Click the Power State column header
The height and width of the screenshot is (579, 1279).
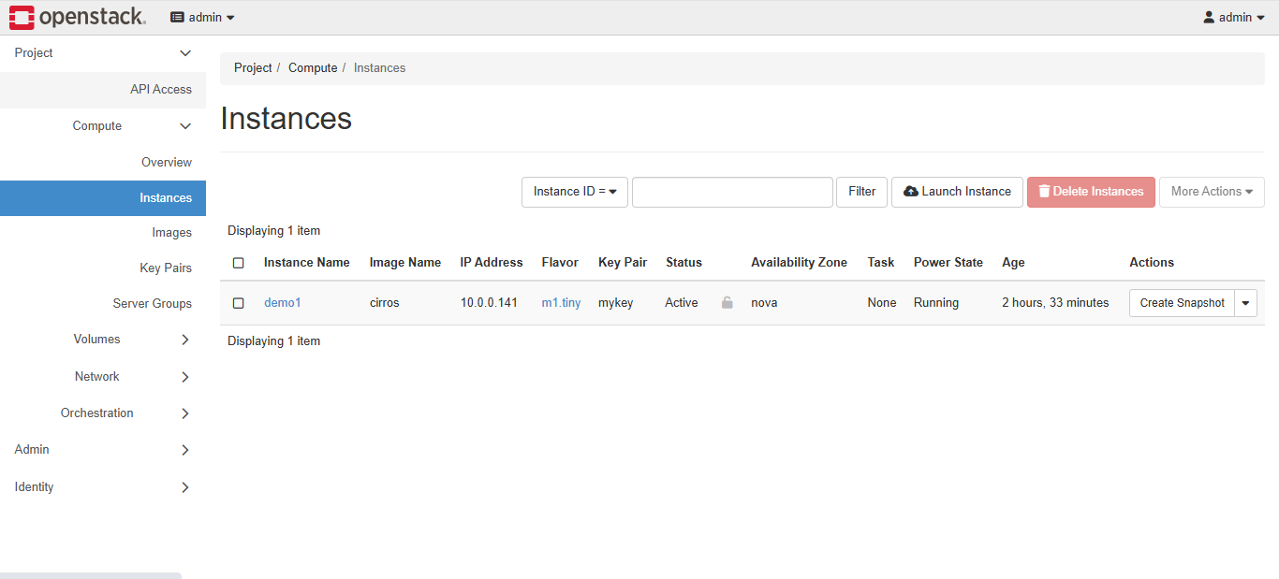948,263
